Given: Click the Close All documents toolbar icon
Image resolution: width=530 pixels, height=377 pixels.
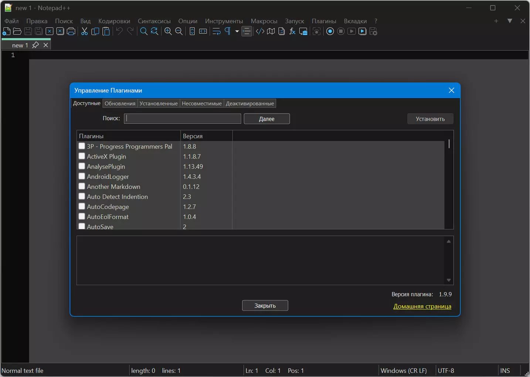Looking at the screenshot, I should [x=60, y=31].
